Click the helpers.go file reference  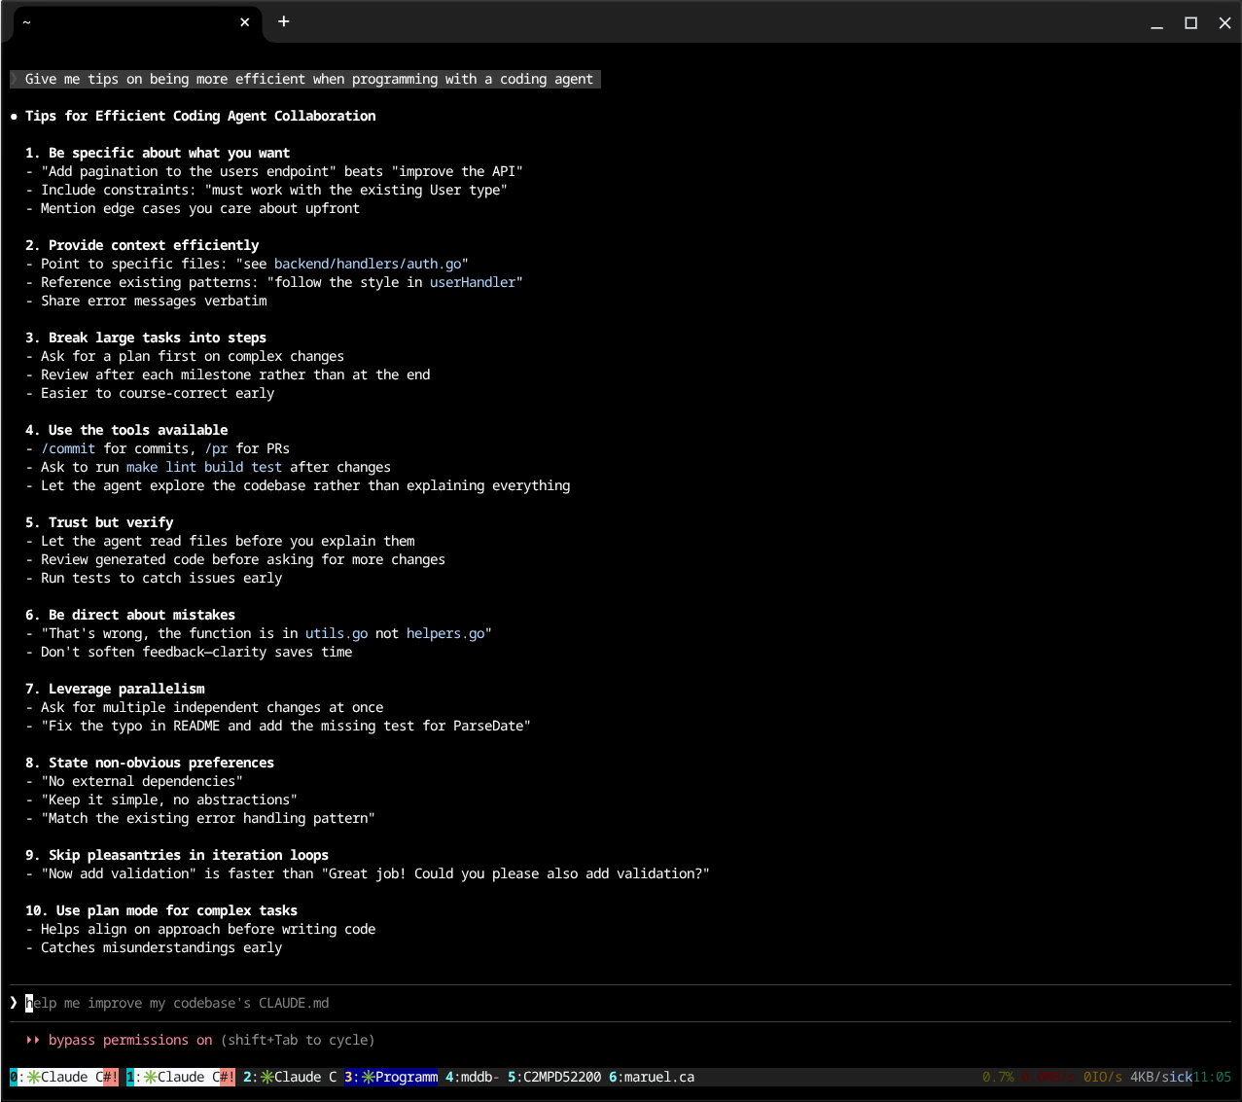pos(445,633)
